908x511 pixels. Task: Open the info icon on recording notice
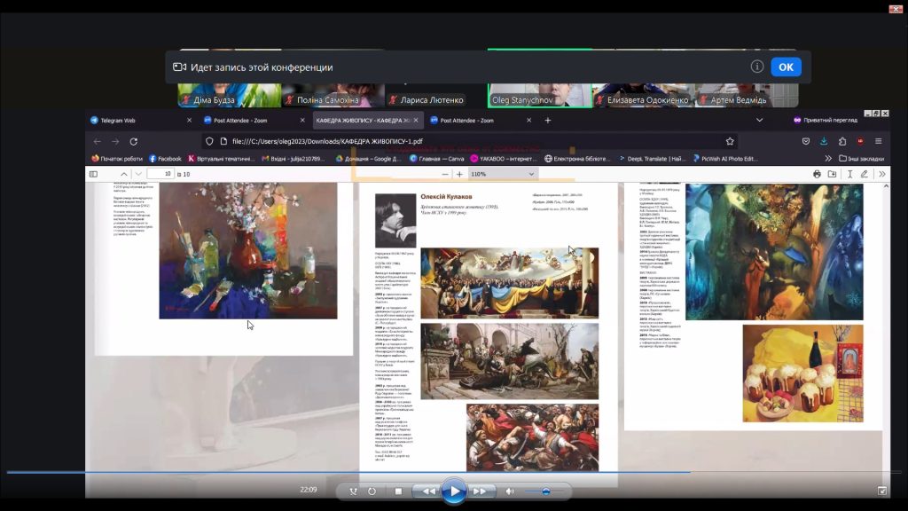[756, 67]
